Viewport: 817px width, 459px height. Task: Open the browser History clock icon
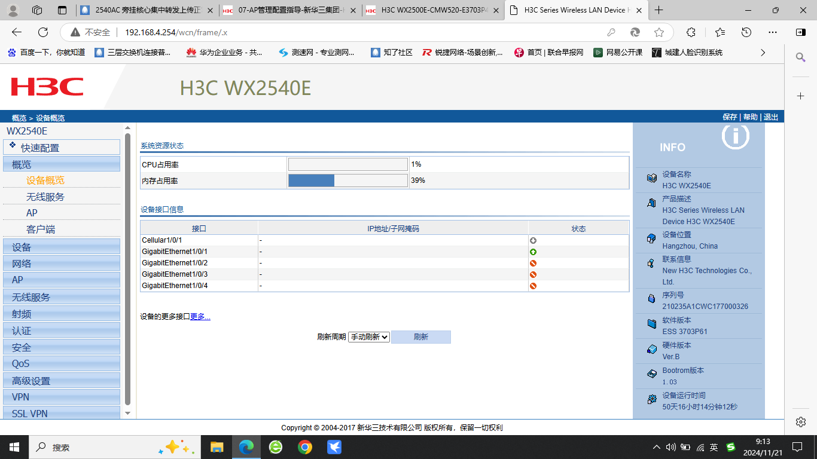coord(746,32)
